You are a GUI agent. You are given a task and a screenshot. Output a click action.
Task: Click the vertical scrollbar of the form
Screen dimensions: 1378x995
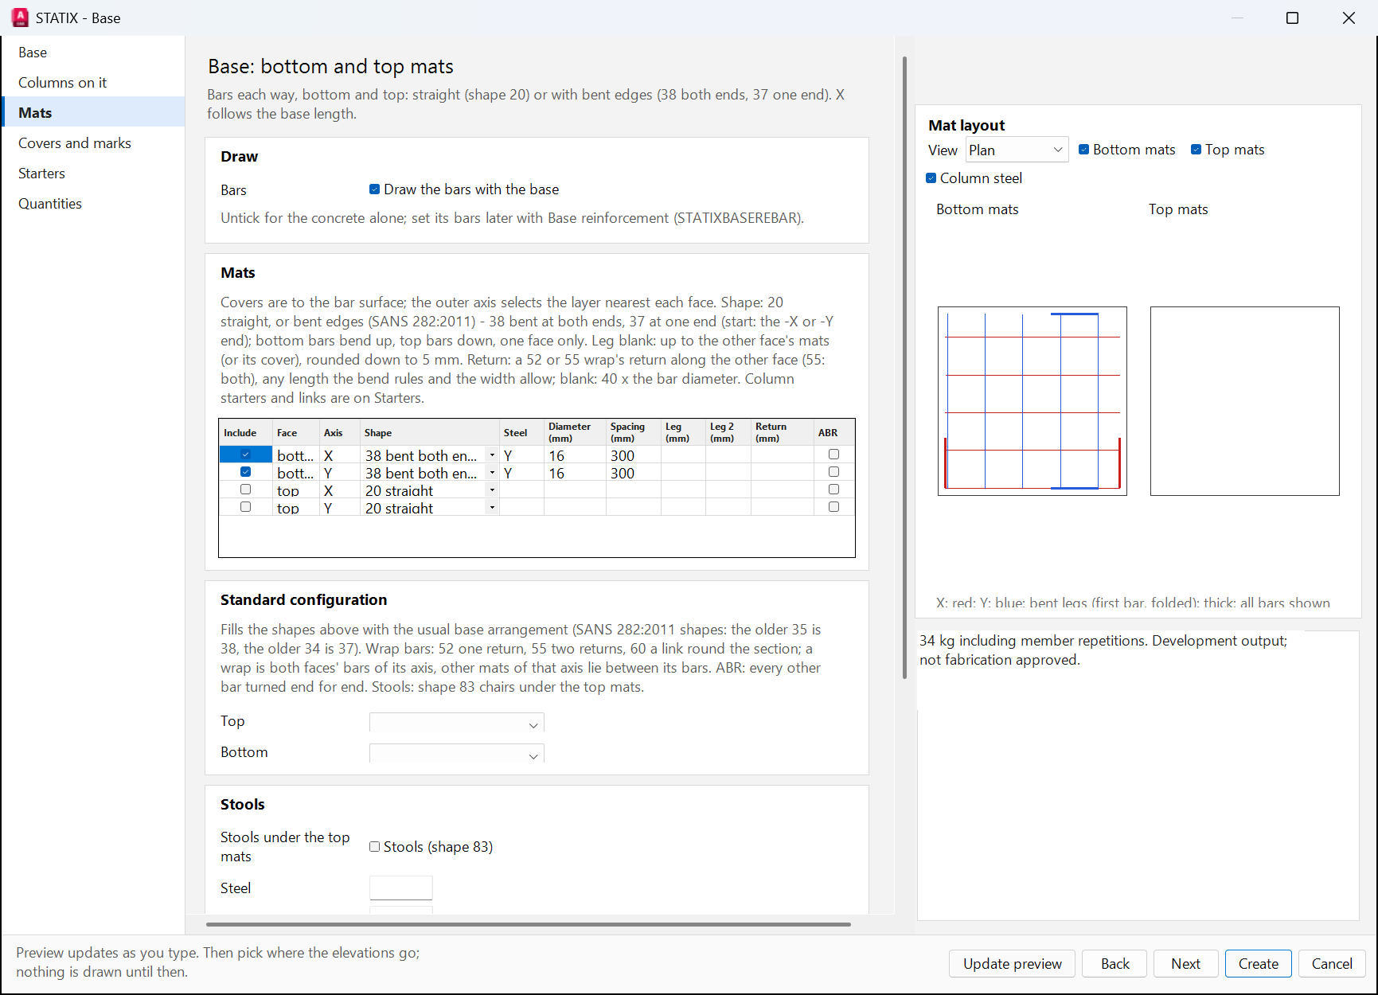[x=904, y=368]
